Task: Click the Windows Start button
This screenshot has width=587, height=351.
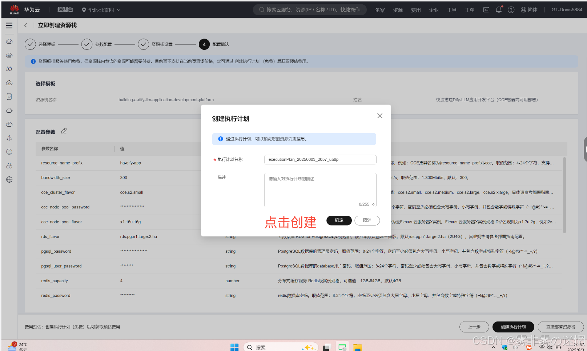Action: click(234, 347)
